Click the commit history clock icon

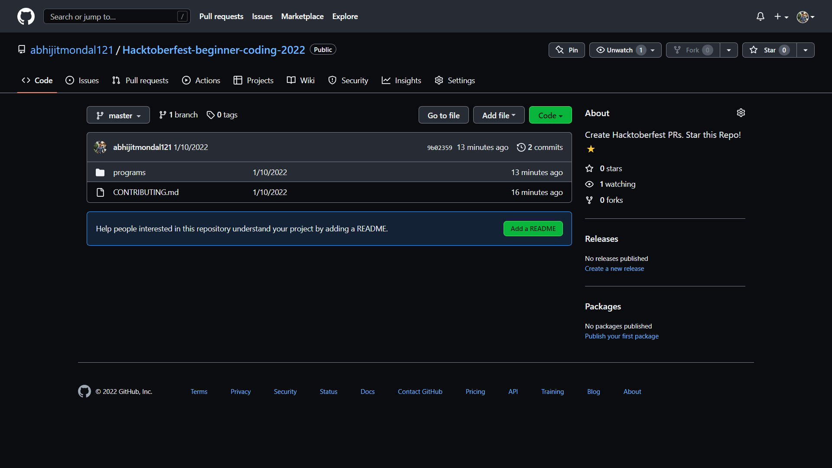(x=521, y=147)
